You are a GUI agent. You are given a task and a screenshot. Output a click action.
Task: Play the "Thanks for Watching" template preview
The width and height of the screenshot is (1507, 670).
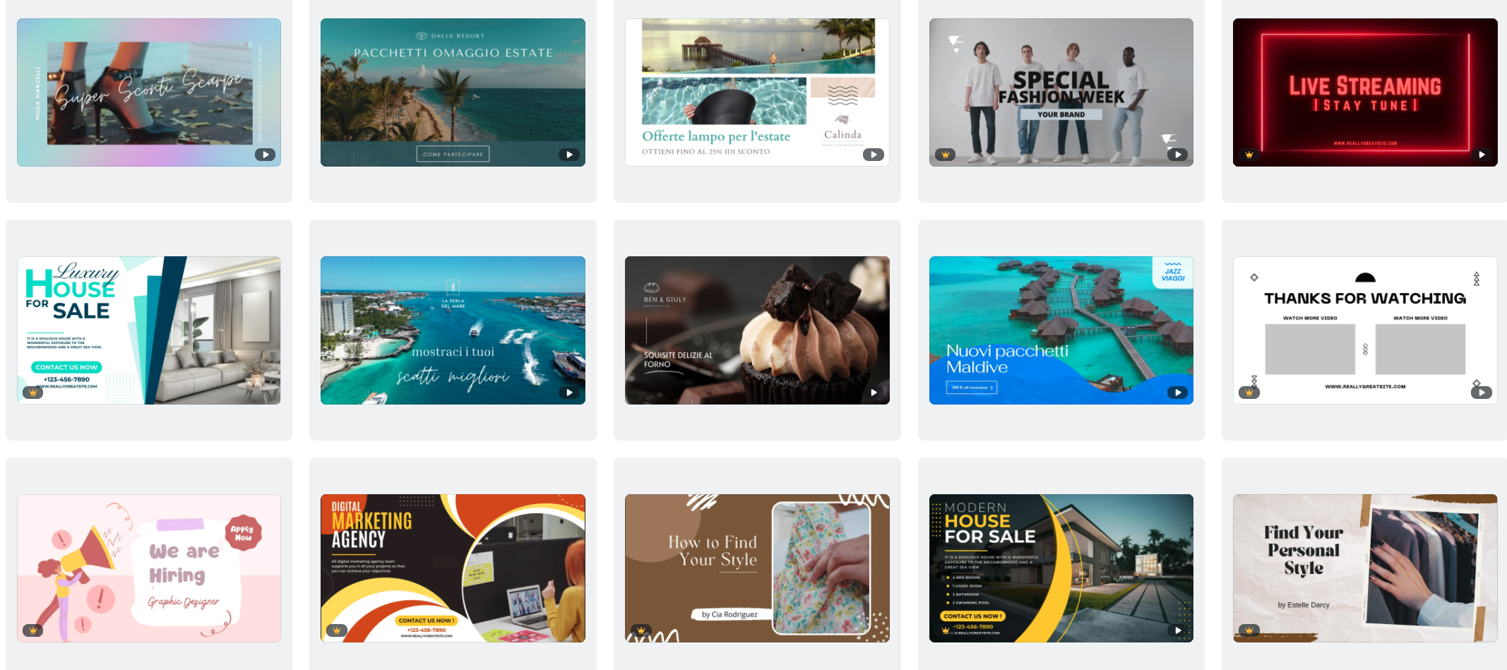(1483, 392)
